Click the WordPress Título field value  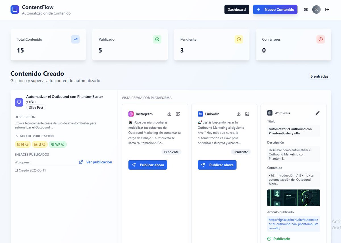coord(294,131)
